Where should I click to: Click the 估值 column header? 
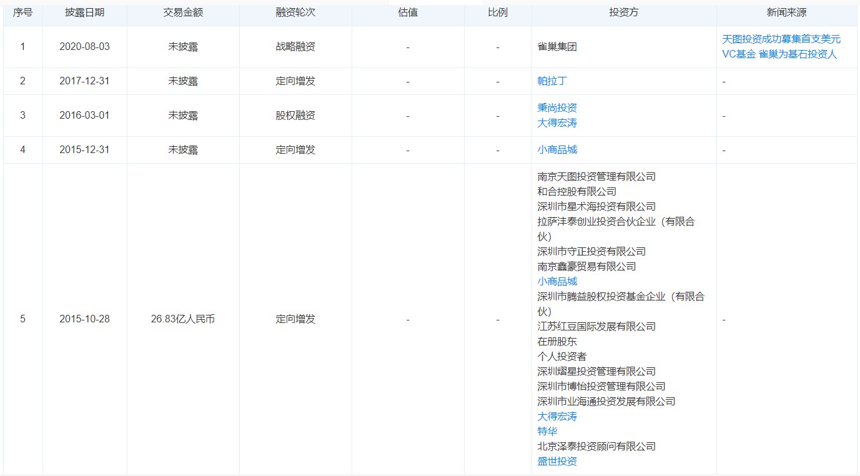pyautogui.click(x=408, y=13)
